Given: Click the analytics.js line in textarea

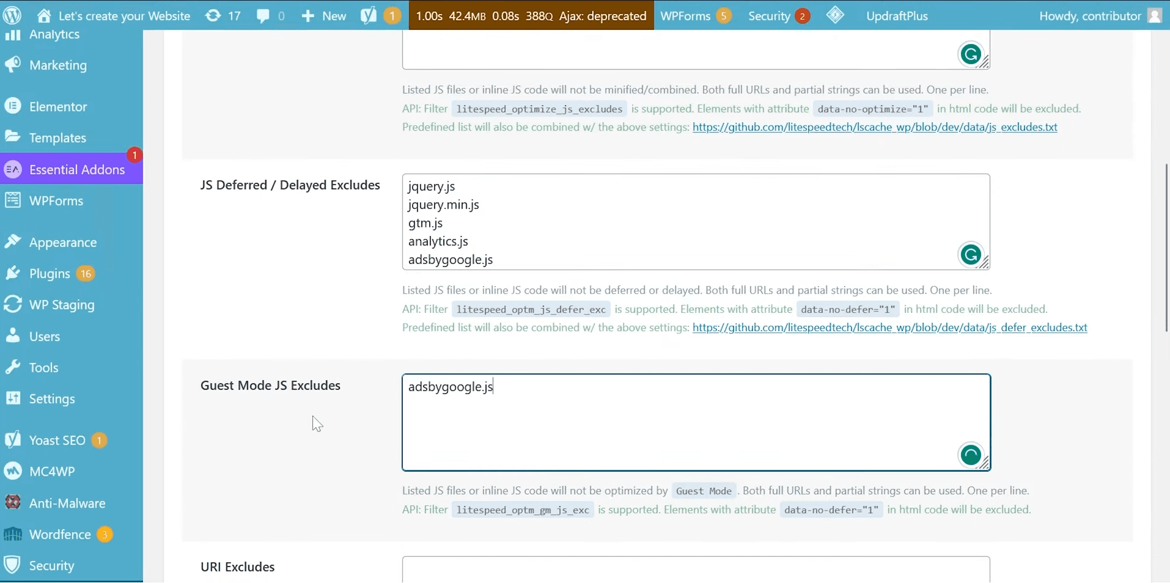Looking at the screenshot, I should click(438, 241).
